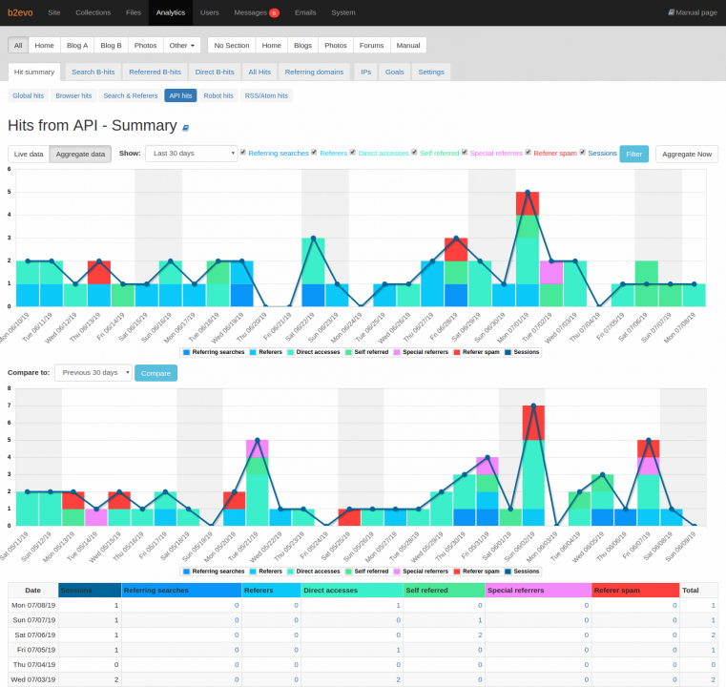Click the Mon 07/01/19 peak data point
The height and width of the screenshot is (687, 726).
point(528,192)
